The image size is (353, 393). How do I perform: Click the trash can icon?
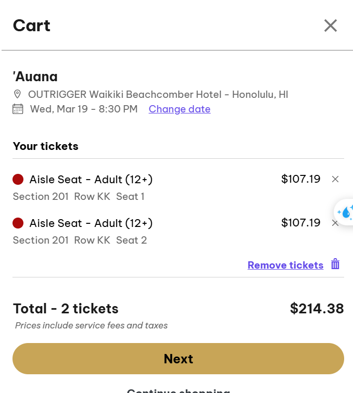pos(335,264)
